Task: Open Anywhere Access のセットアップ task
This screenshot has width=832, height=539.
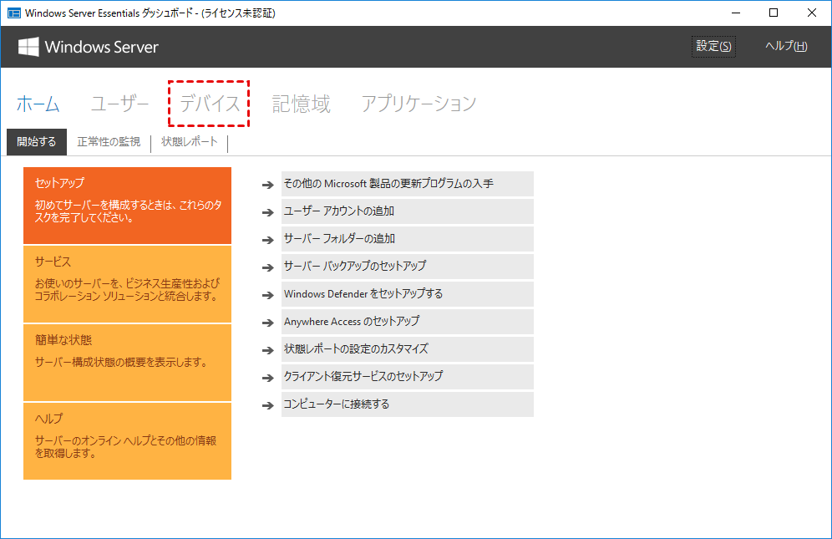Action: [x=408, y=322]
